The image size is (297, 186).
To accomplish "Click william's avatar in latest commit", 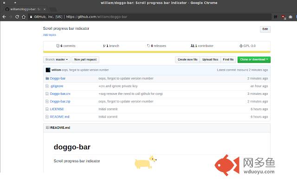I will [x=48, y=70].
